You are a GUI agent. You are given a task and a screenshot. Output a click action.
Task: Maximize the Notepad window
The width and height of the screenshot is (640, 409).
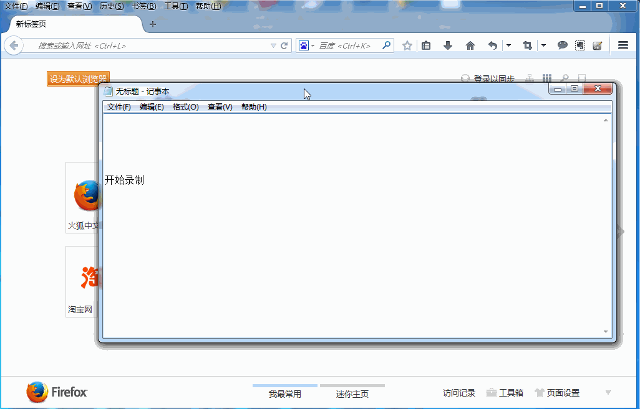click(575, 89)
